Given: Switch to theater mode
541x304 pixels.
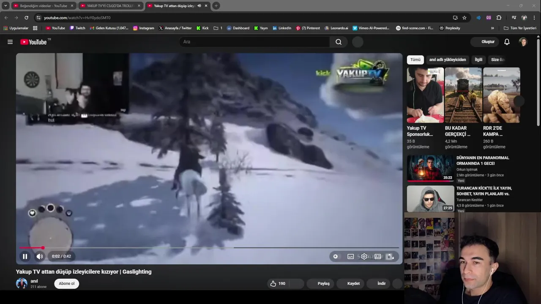Looking at the screenshot, I should click(377, 256).
